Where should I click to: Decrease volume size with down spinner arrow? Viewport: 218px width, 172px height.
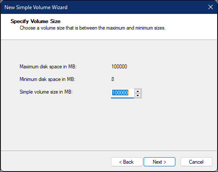138,95
